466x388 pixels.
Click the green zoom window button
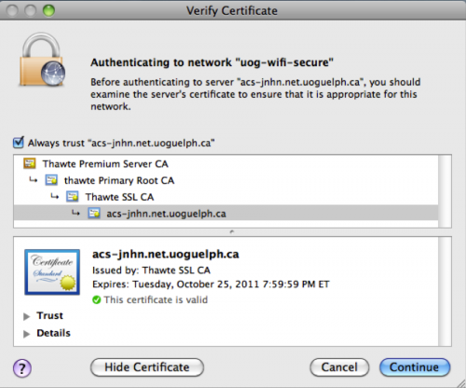(x=48, y=10)
